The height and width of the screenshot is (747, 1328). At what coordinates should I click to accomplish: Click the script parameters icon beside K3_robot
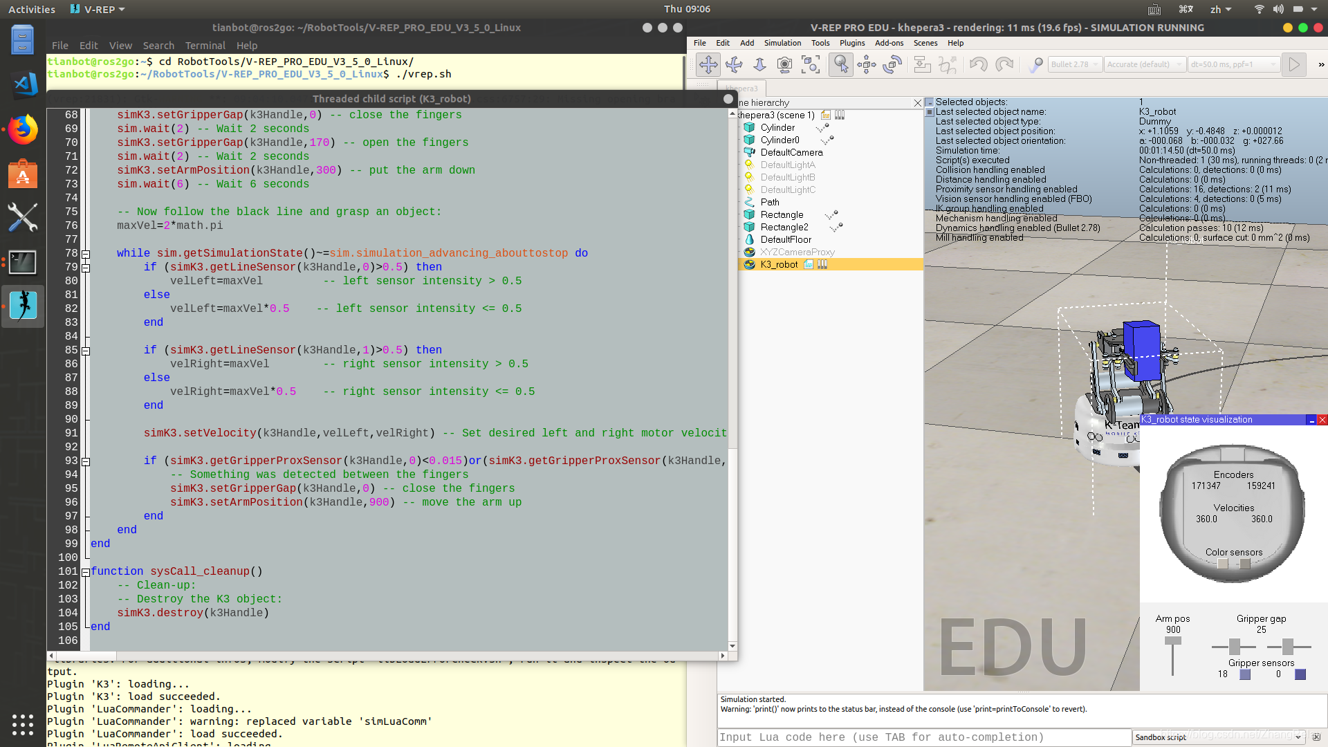822,264
